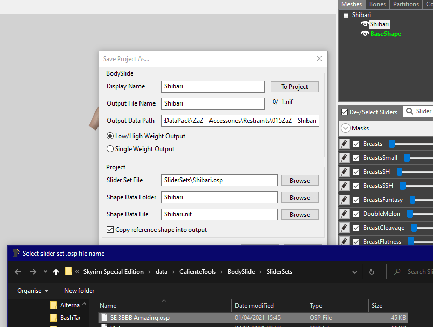Expand the Masks section chevron
Screen dimensions: 433x327
345,128
